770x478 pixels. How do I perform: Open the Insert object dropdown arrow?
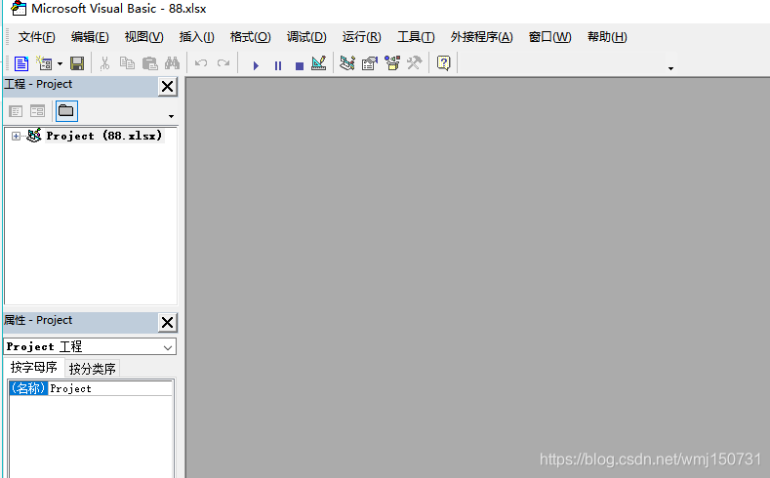pos(60,63)
